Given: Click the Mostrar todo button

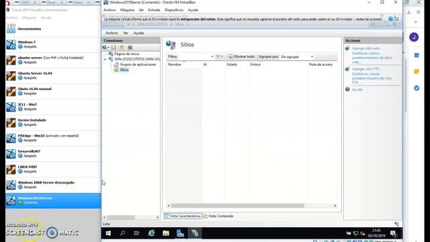Looking at the screenshot, I should (241, 56).
